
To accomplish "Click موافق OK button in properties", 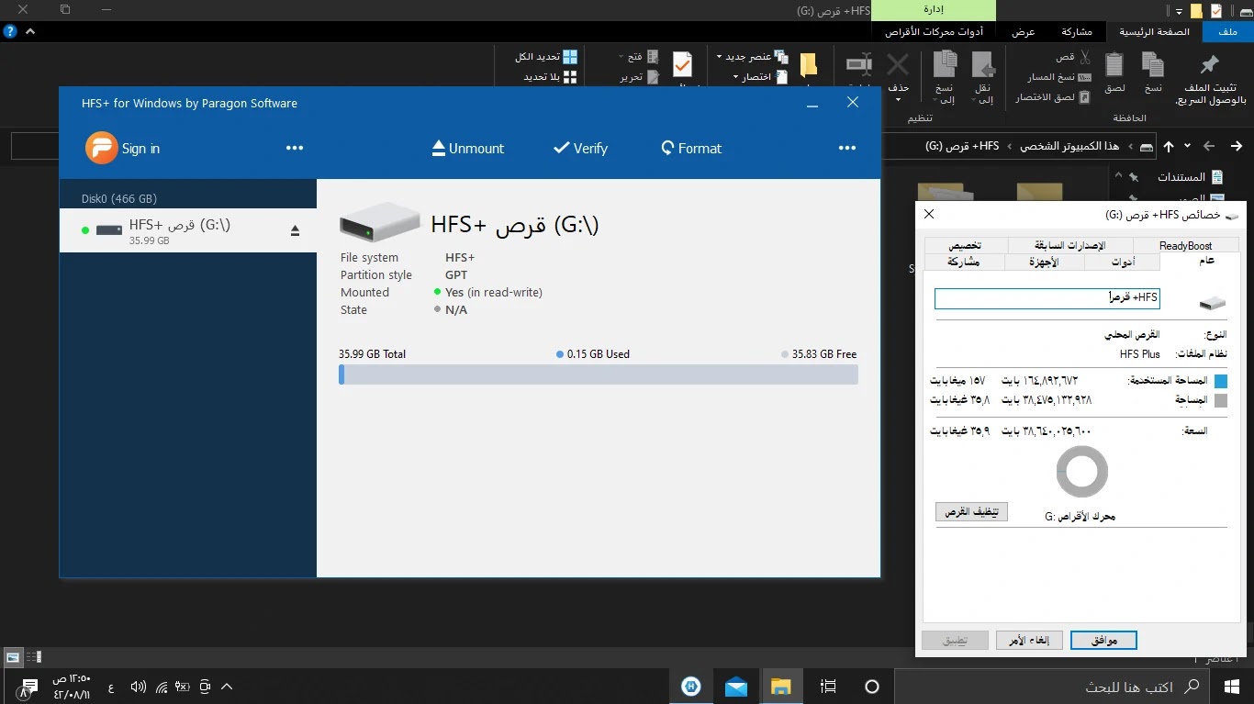I will pos(1103,640).
